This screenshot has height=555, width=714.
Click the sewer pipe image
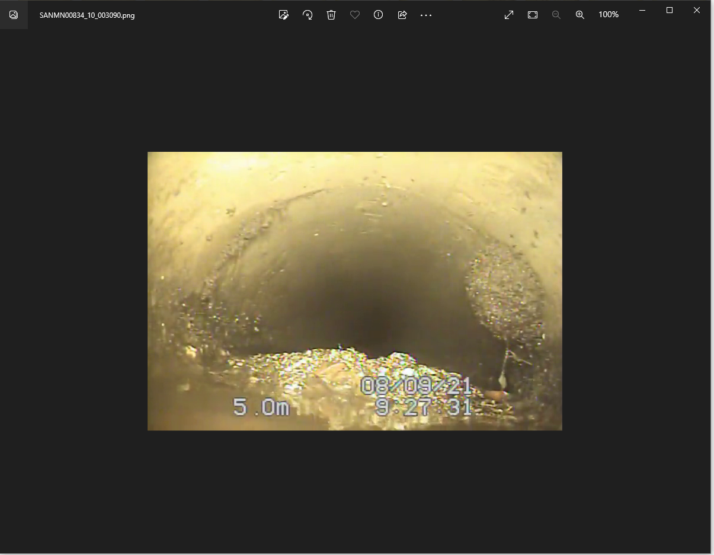pyautogui.click(x=355, y=291)
